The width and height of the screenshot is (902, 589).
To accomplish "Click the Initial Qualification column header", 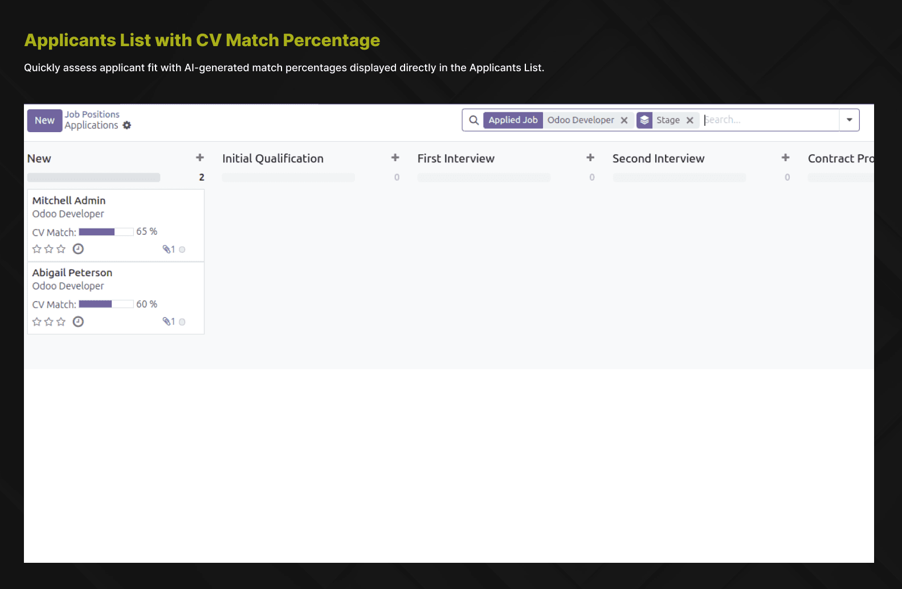I will (x=273, y=158).
